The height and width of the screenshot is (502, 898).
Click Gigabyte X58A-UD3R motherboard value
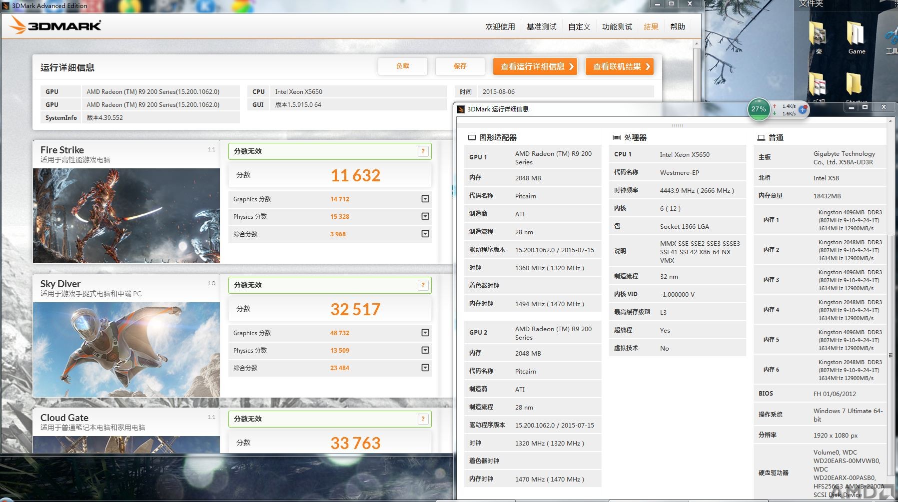[844, 158]
